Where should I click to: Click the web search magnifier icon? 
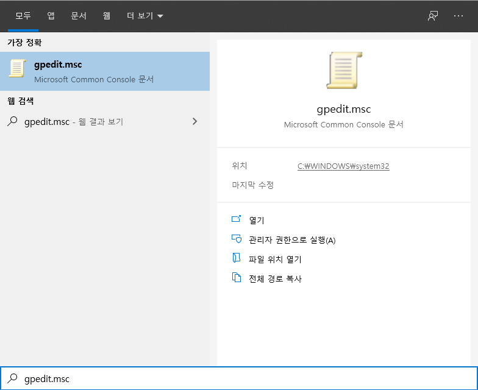(x=12, y=121)
